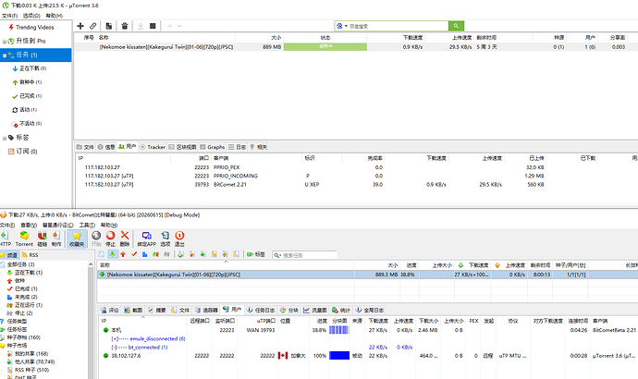Click the add torrent plus icon in µTorrent
Viewport: 638px width, 379px height.
coord(80,26)
